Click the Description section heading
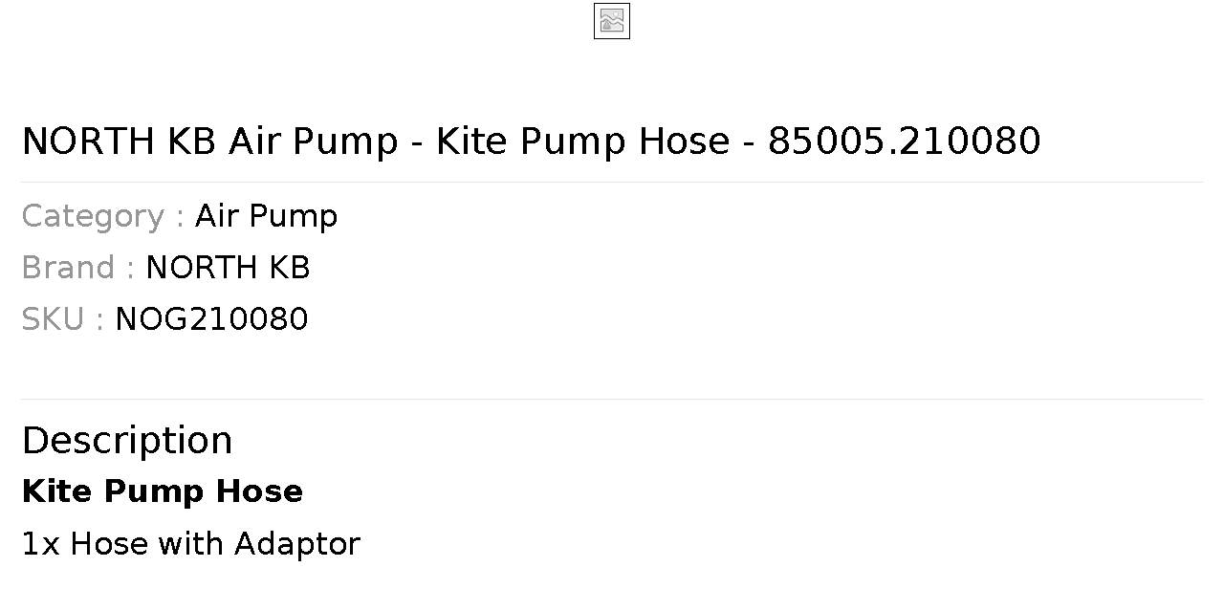Screen dimensions: 1224x589 [127, 441]
